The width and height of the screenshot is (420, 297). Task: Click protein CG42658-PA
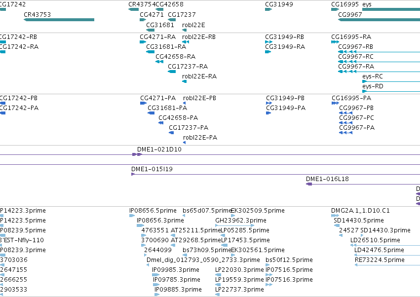[x=178, y=118]
